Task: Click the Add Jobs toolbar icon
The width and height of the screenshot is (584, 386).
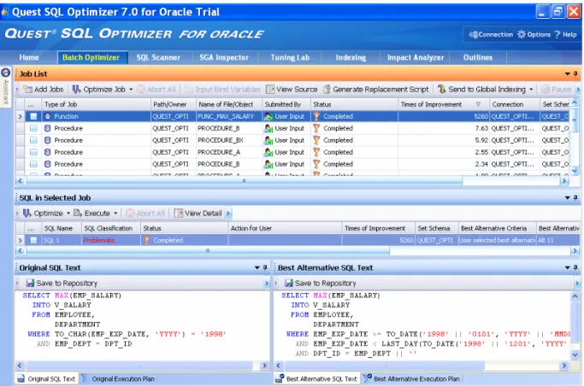Action: point(28,90)
